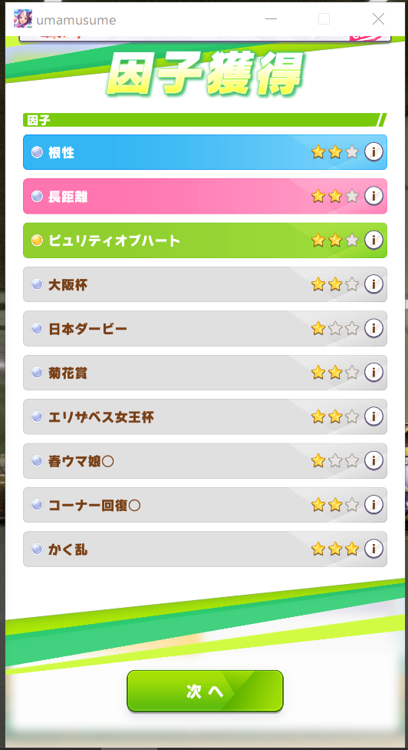408x750 pixels.
Task: Open info icon for 根性 factor
Action: tap(373, 152)
